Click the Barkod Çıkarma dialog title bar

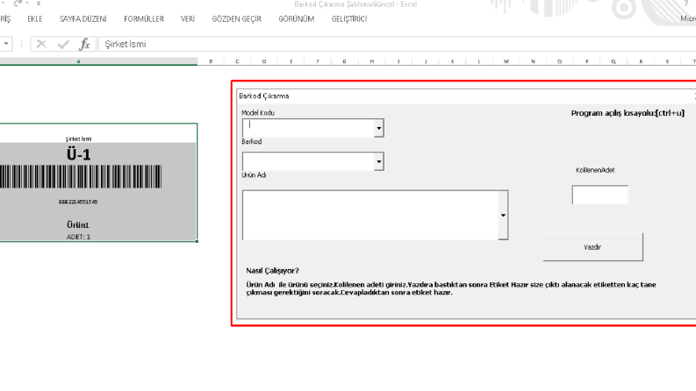tap(466, 96)
